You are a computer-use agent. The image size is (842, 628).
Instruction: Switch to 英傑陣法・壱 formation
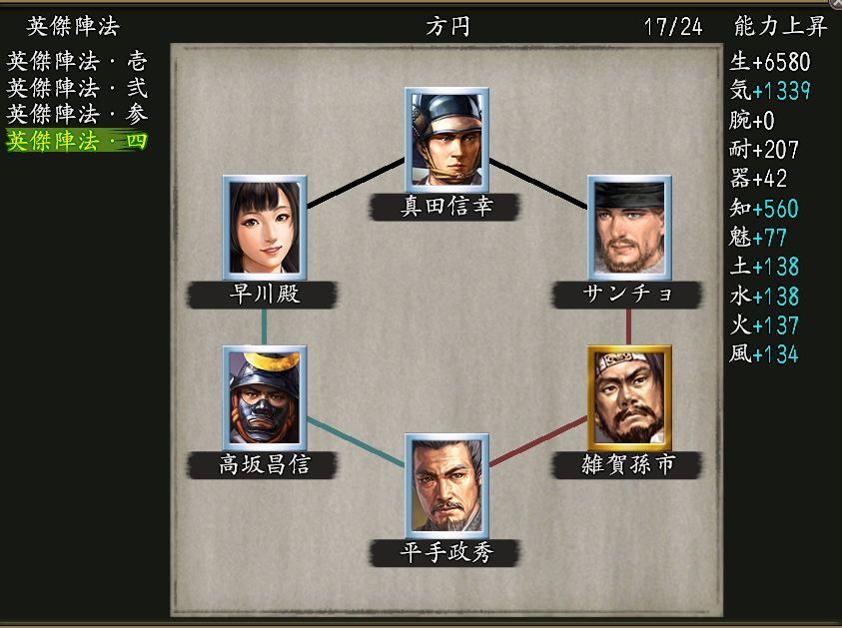pyautogui.click(x=77, y=61)
